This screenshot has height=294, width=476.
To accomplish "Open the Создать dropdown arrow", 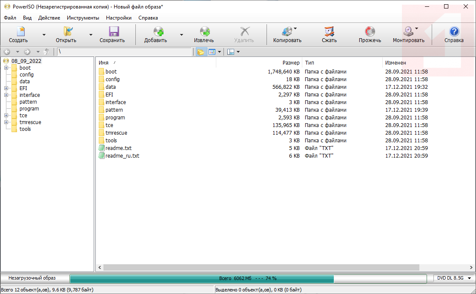I will pyautogui.click(x=44, y=35).
